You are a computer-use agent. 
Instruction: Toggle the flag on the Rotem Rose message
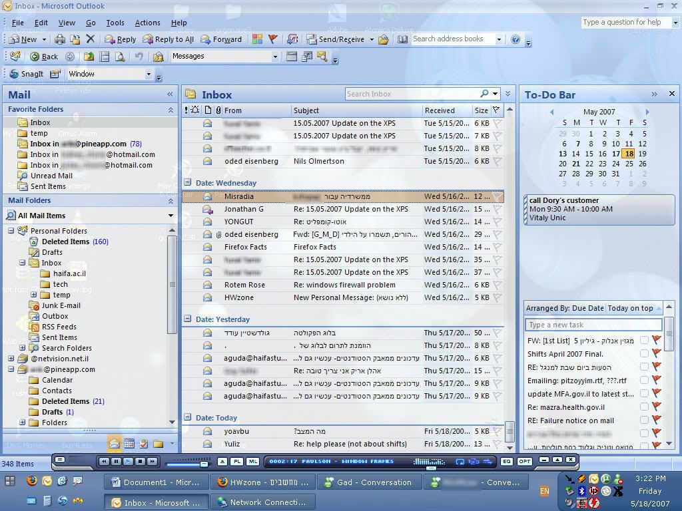point(497,285)
